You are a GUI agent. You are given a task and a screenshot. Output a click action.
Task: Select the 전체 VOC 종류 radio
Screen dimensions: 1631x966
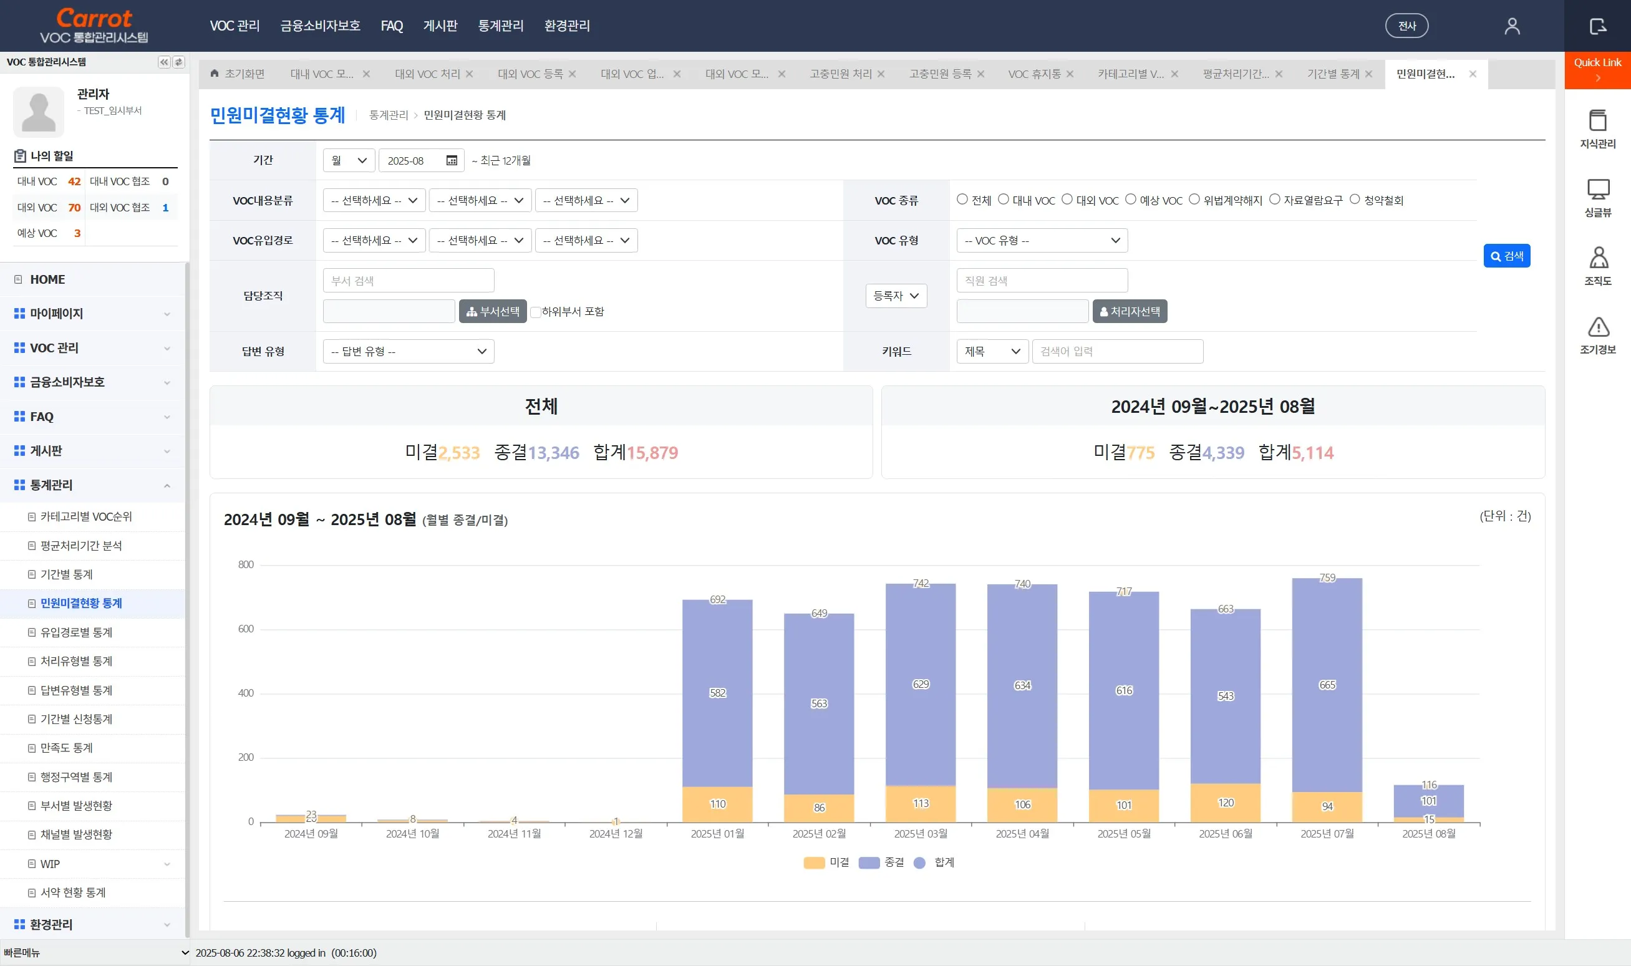962,199
